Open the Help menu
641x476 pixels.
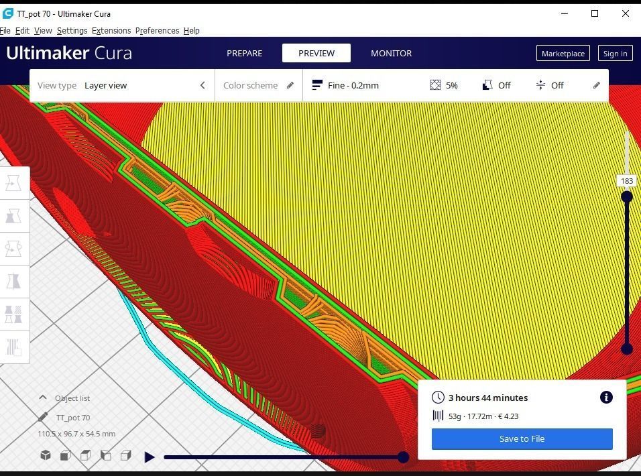pos(191,31)
